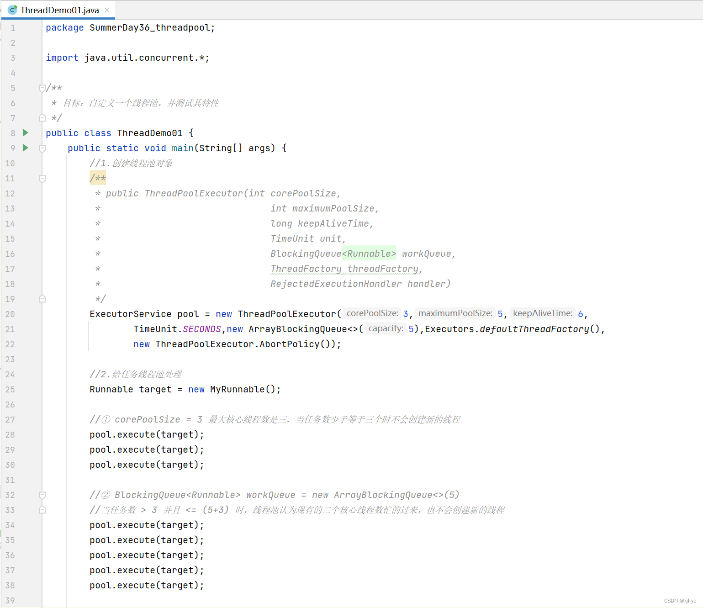Run class ThreadDemo01 from gutter arrow on line 8
The image size is (703, 608).
click(26, 133)
